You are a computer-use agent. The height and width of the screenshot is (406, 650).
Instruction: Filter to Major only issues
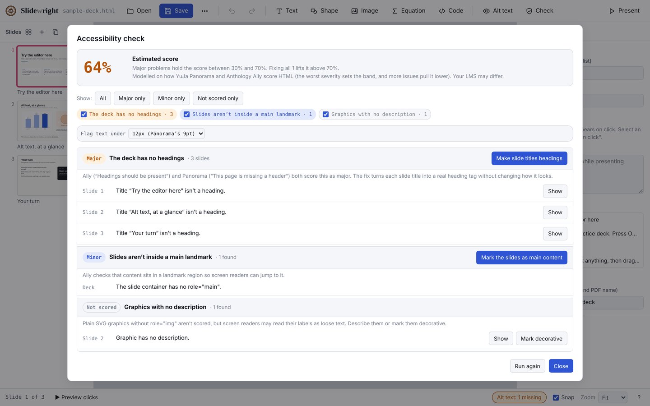coord(132,98)
